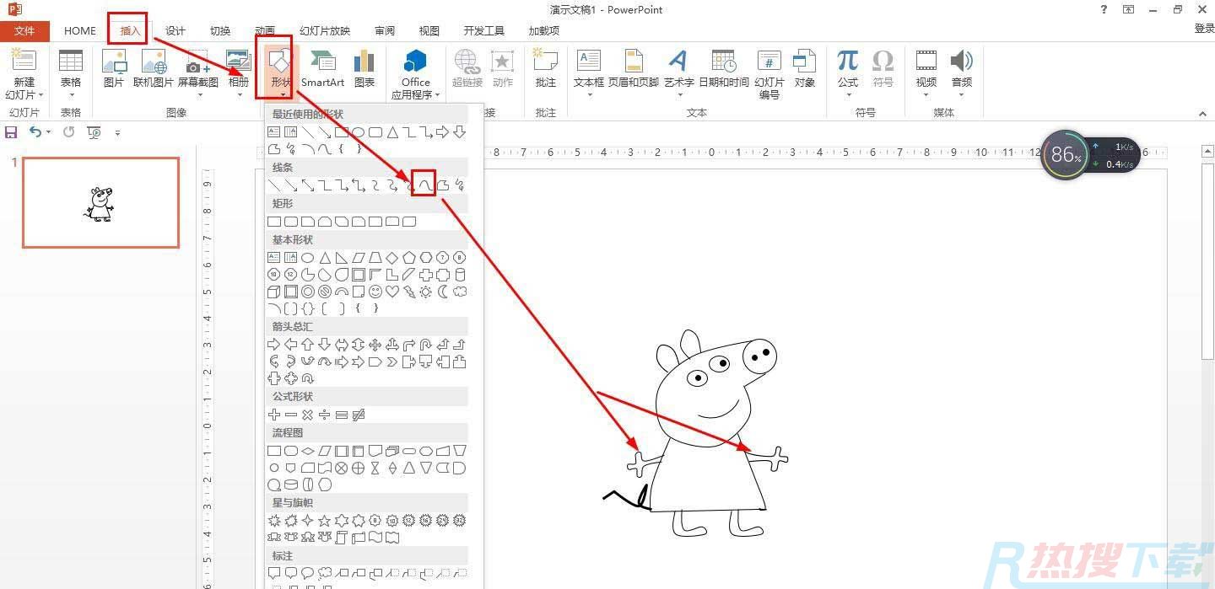This screenshot has width=1215, height=589.
Task: Open the 幻灯片放映 tab
Action: pos(325,31)
